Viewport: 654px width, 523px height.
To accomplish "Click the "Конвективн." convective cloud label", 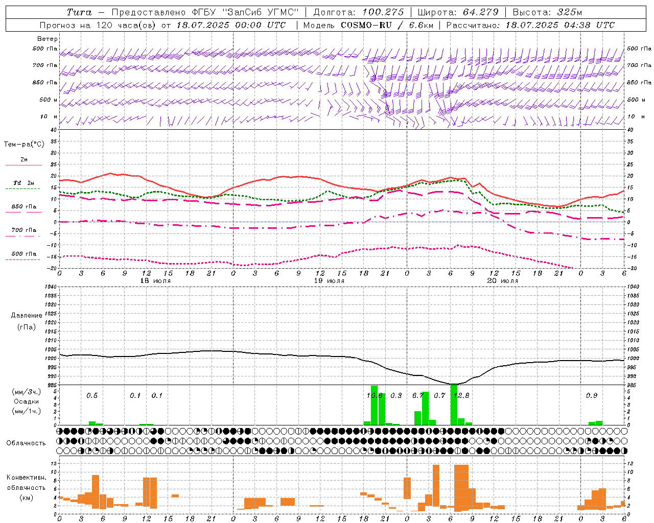I will click(x=26, y=478).
